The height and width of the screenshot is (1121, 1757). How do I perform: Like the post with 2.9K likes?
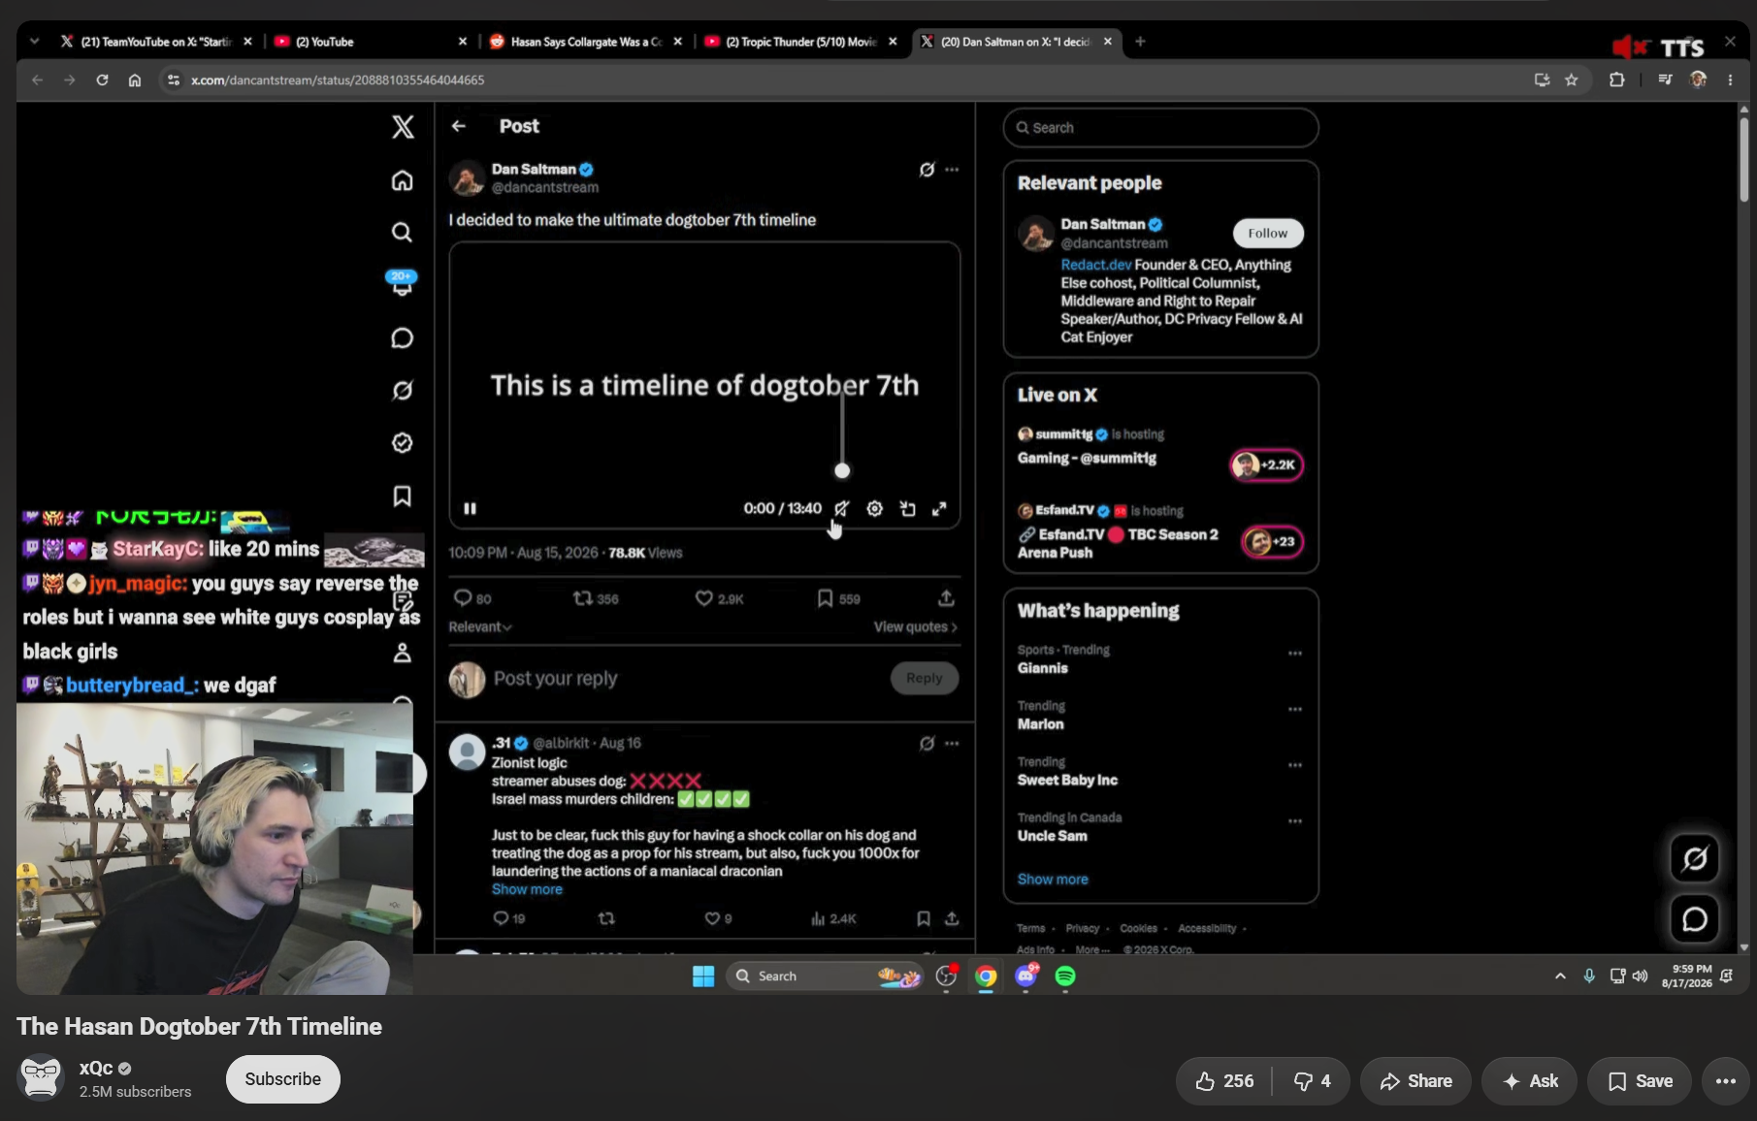[x=719, y=598]
